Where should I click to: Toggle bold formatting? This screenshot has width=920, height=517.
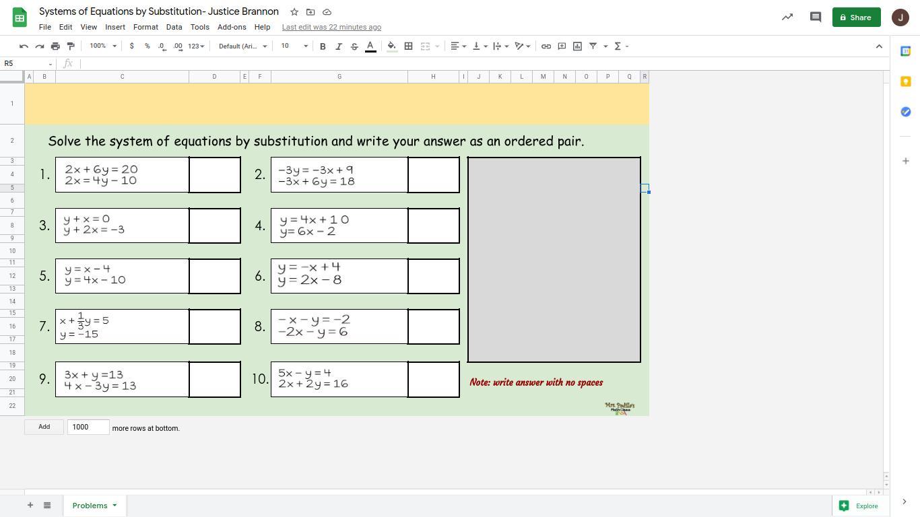[x=323, y=46]
